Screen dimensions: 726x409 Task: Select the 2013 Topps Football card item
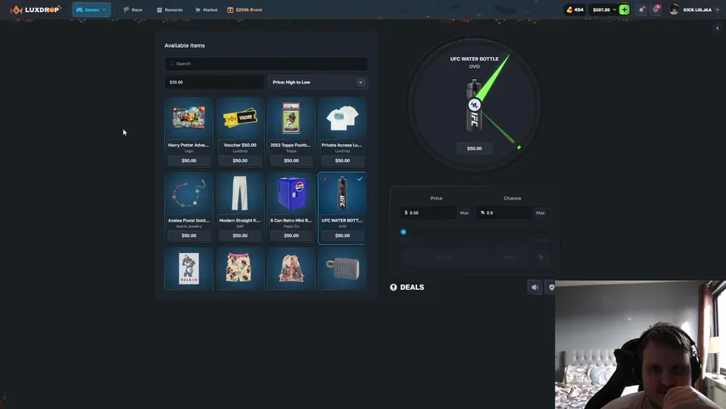[291, 133]
